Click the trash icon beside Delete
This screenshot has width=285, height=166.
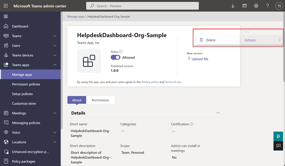[x=201, y=40]
